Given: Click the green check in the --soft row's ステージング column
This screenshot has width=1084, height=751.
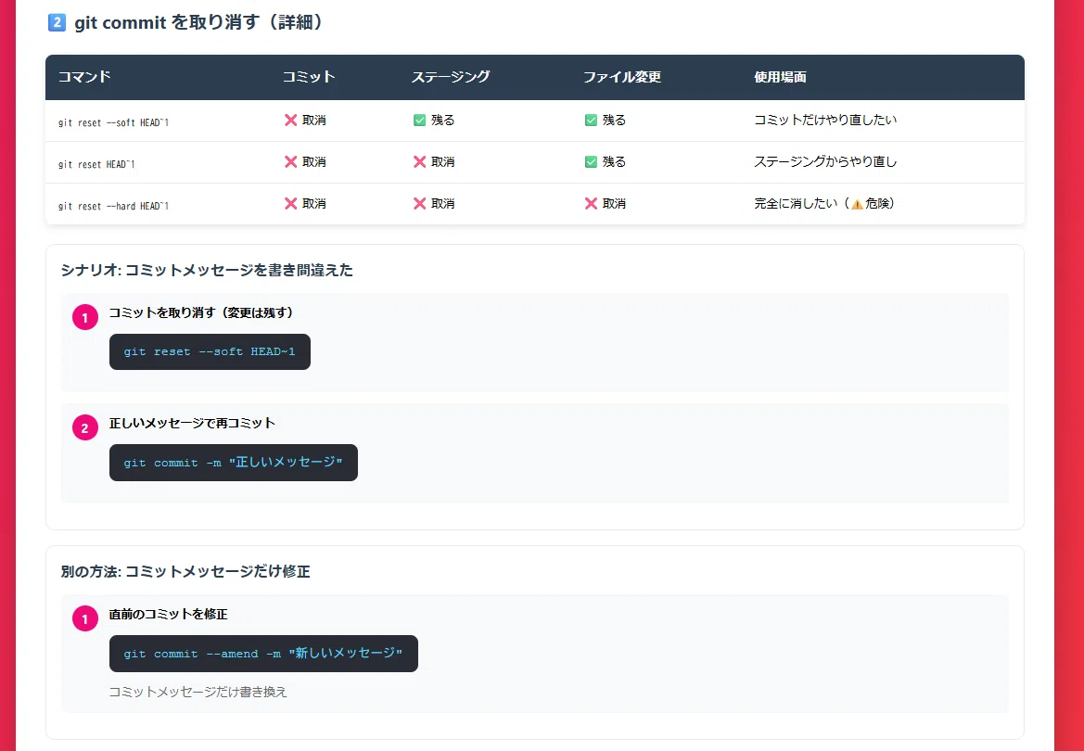Looking at the screenshot, I should [420, 121].
